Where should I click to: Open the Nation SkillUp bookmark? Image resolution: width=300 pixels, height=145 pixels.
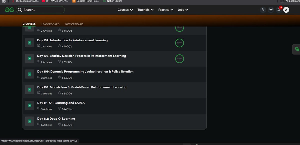point(112,1)
